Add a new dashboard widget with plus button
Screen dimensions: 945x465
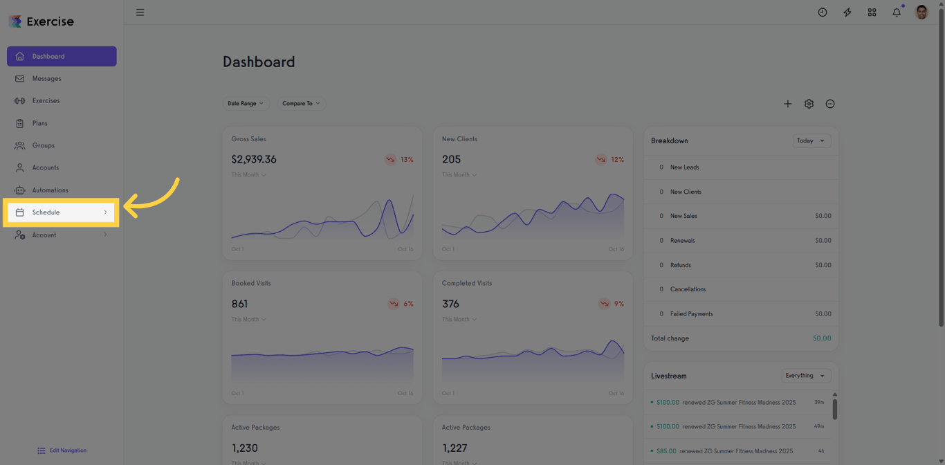[x=787, y=103]
